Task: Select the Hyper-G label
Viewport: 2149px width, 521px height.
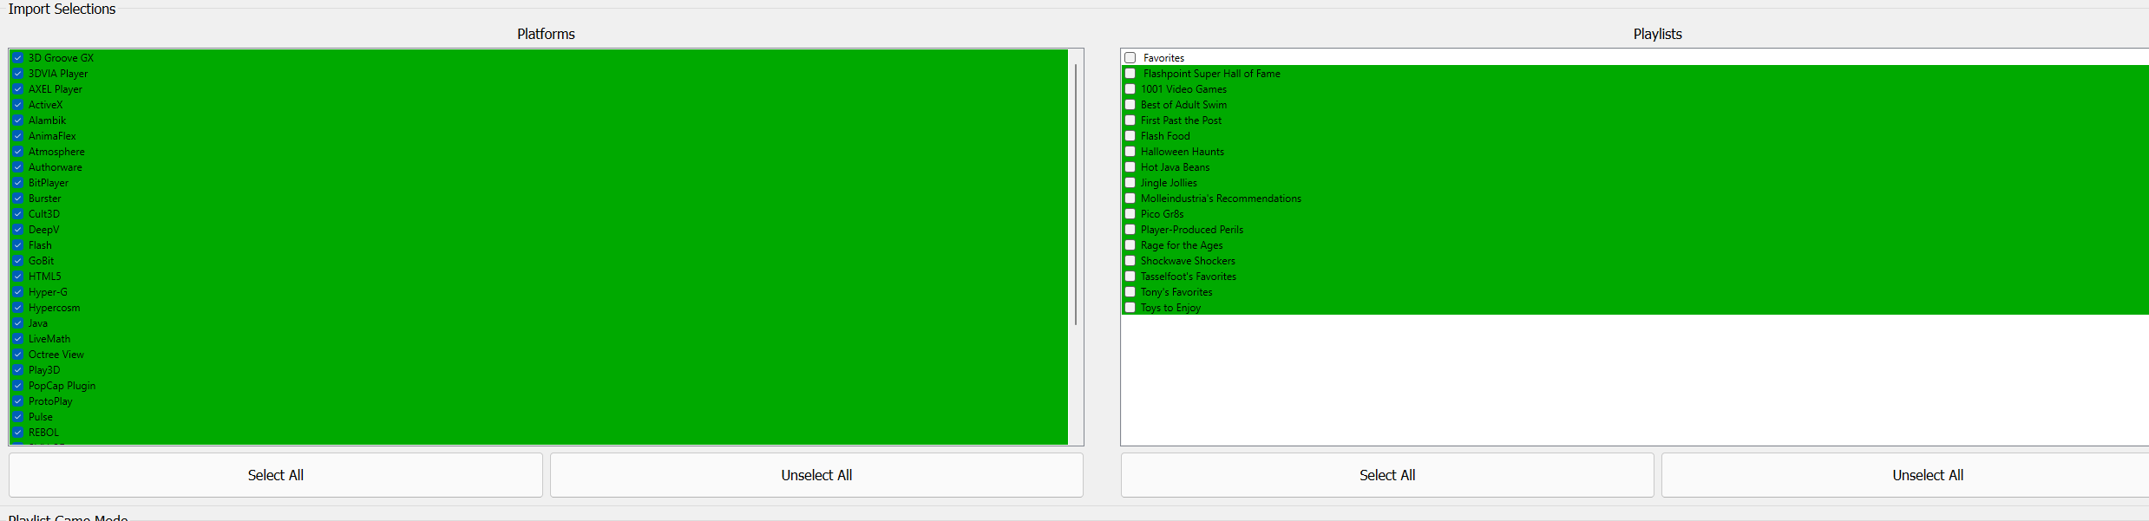Action: [48, 292]
